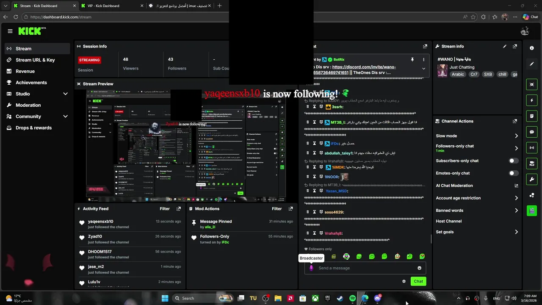Image resolution: width=542 pixels, height=305 pixels.
Task: Select the Arabic stream tag
Action: click(x=458, y=74)
